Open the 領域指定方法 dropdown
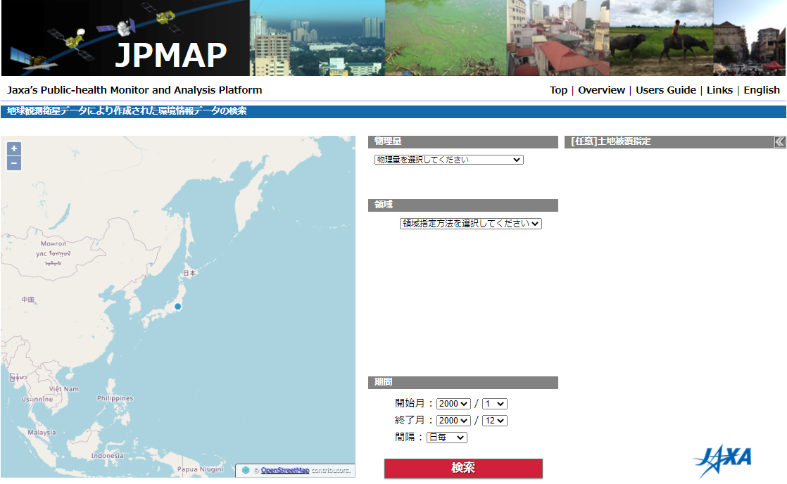Viewport: 787px width, 484px height. pyautogui.click(x=471, y=223)
